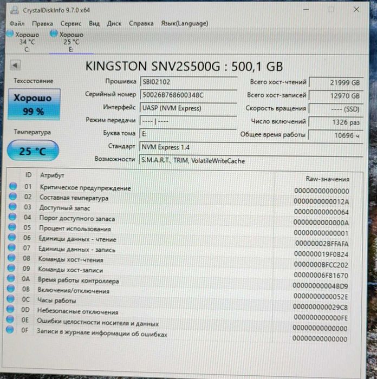Select row Критическое предупреждение
The width and height of the screenshot is (377, 379).
pyautogui.click(x=180, y=188)
